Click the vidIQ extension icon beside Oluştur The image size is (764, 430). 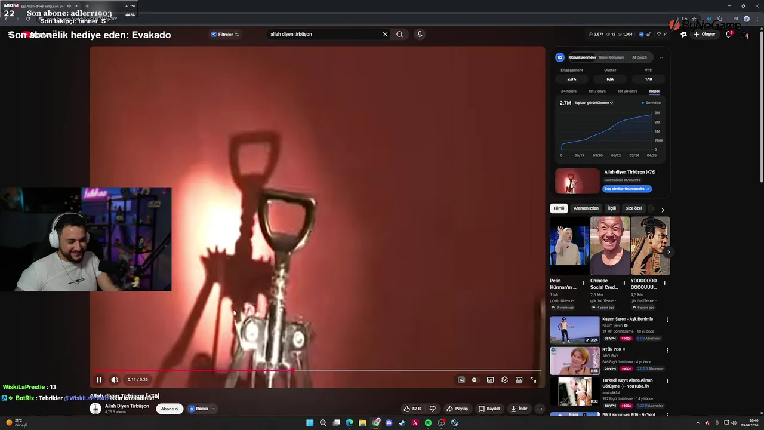click(x=683, y=34)
